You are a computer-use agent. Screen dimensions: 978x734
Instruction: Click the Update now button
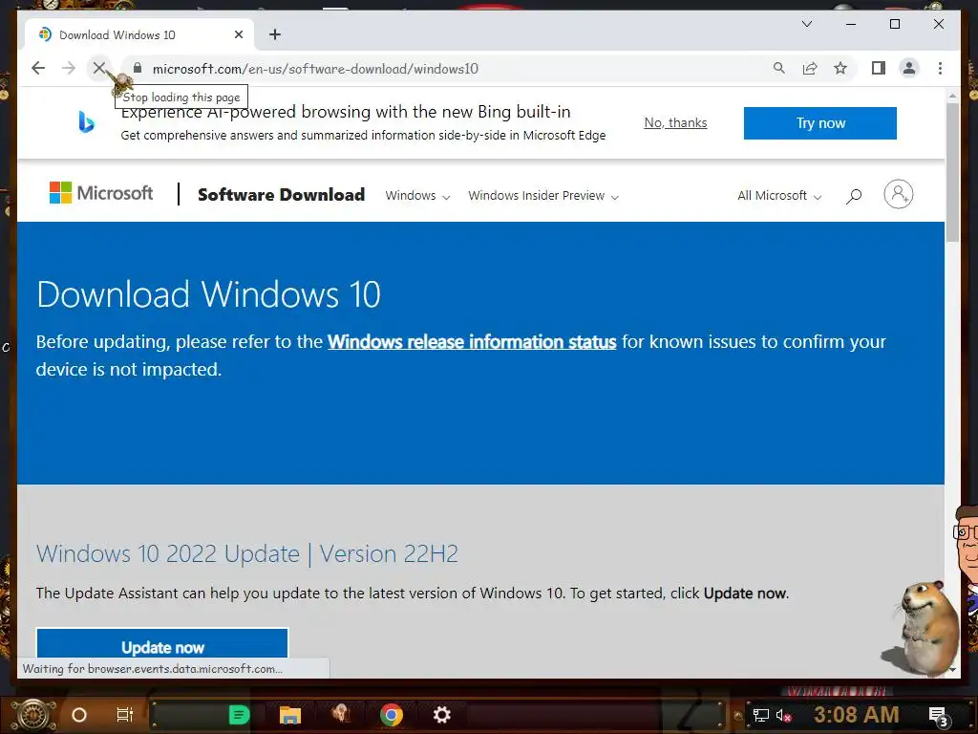tap(162, 643)
